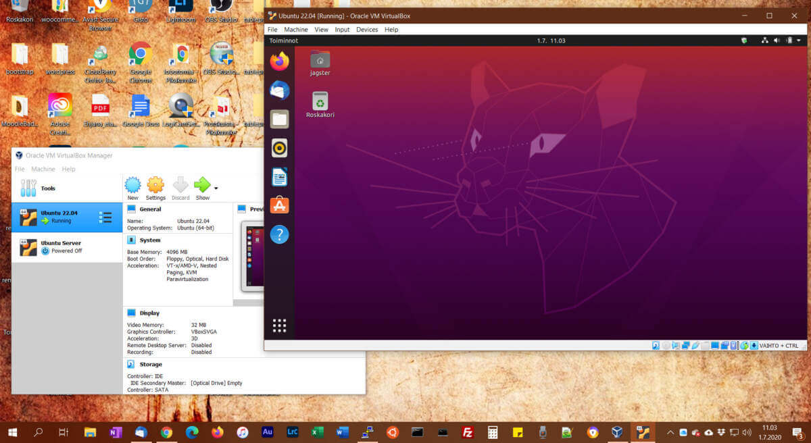Screen dimensions: 811x443
Task: Open the Ubuntu top bar clock calendar
Action: (x=551, y=41)
